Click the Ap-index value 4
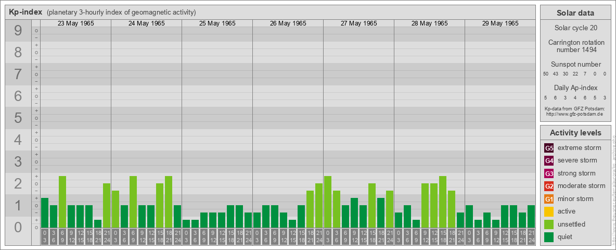The image size is (616, 250). [x=575, y=97]
